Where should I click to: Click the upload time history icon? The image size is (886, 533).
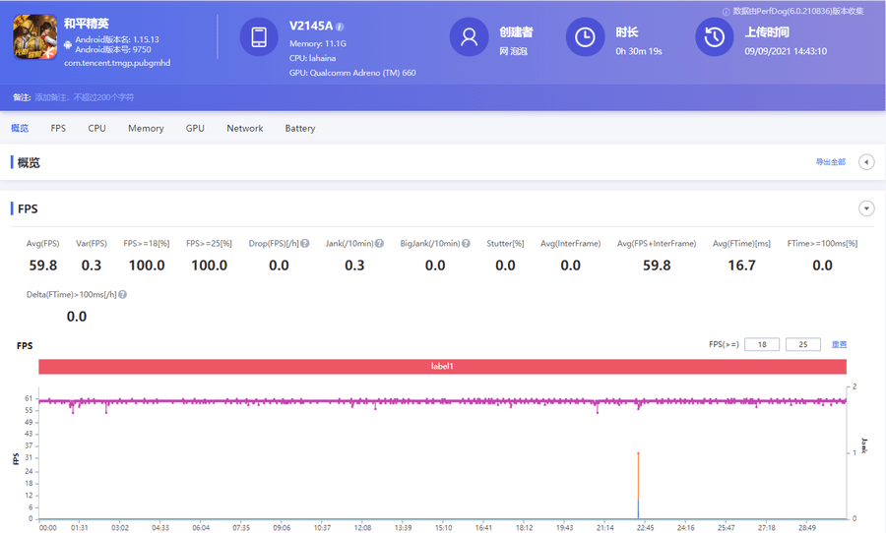click(715, 37)
